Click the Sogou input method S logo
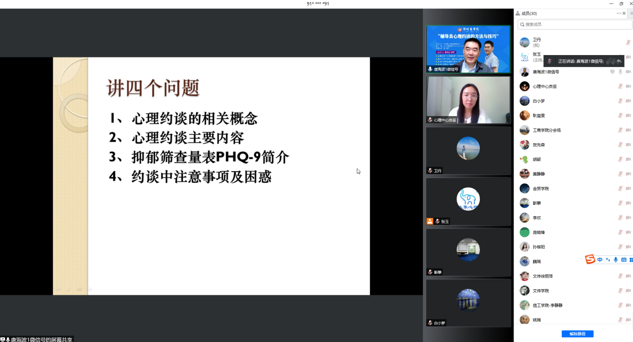Viewport: 633px width, 342px height. [x=590, y=259]
